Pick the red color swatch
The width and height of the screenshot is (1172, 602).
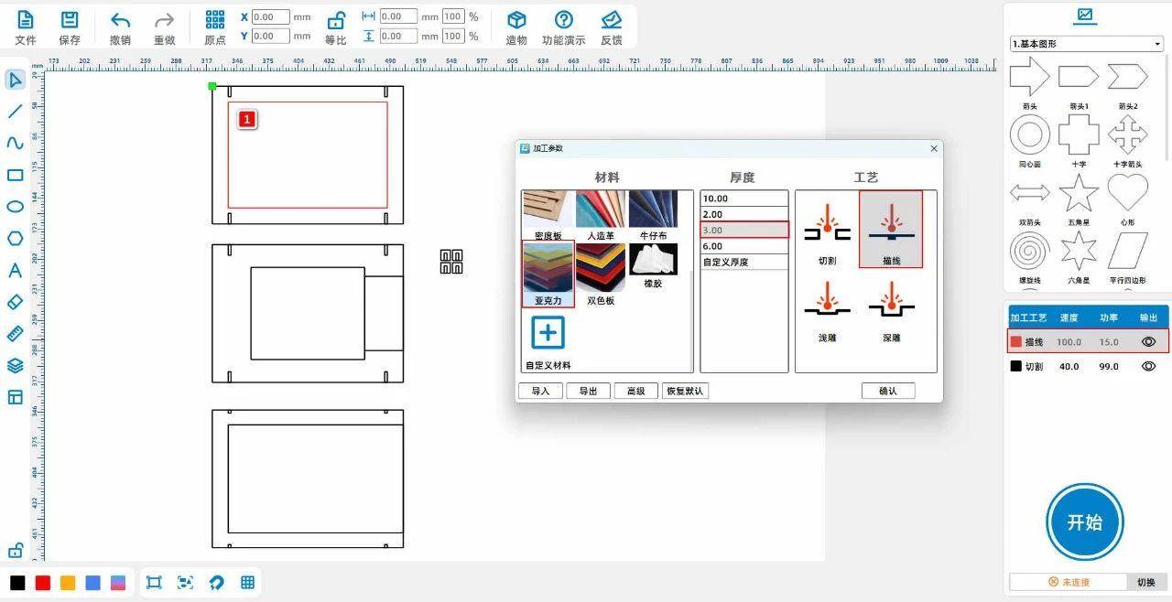(x=42, y=583)
